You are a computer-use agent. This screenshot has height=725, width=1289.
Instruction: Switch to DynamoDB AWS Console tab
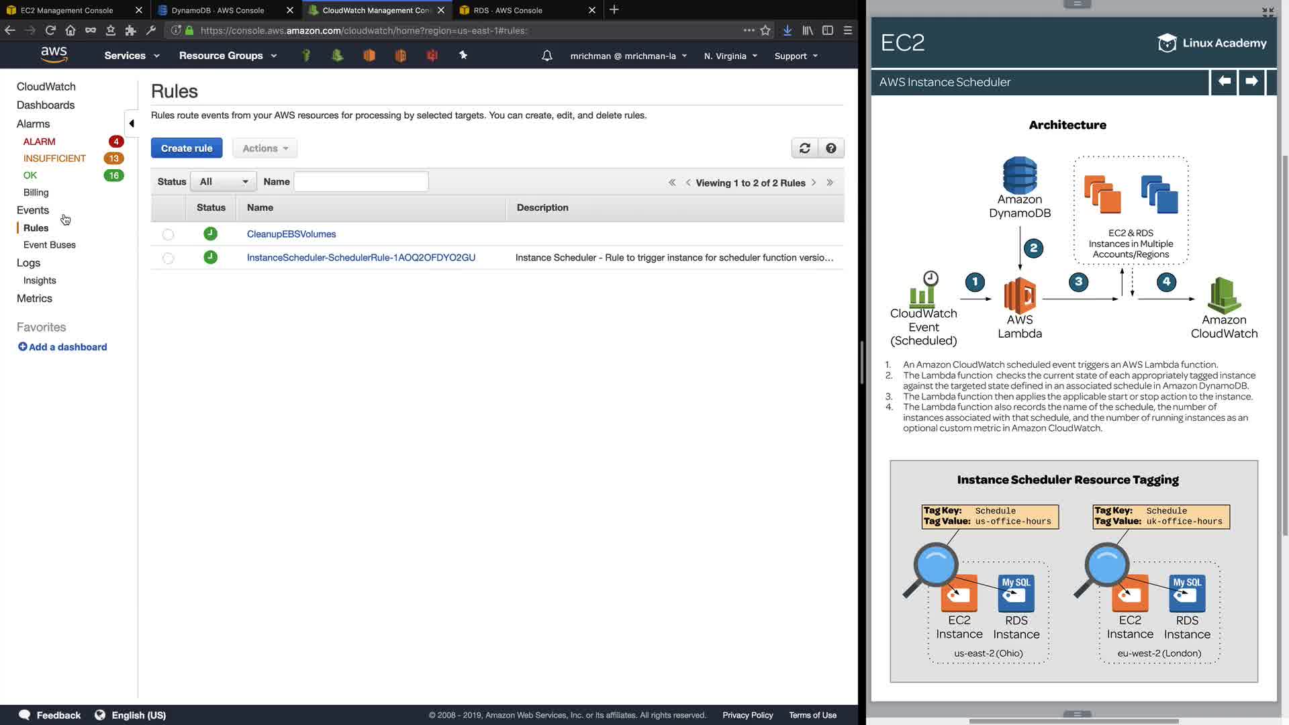click(x=218, y=10)
